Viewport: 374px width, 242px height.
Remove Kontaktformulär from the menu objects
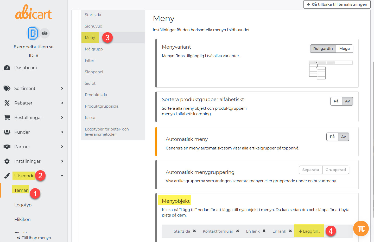pos(237,231)
